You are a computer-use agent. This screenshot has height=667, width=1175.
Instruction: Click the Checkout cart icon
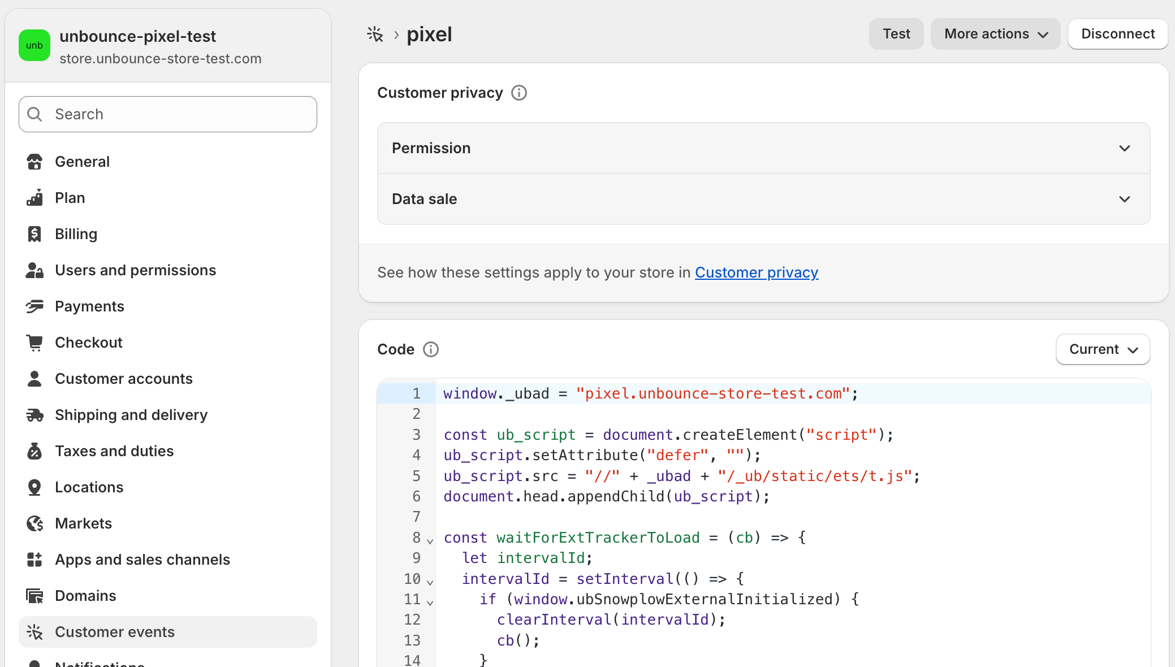34,343
